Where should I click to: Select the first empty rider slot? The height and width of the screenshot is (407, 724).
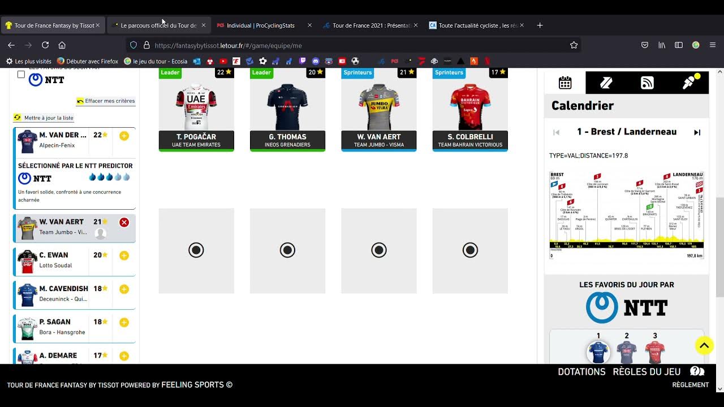(x=196, y=250)
